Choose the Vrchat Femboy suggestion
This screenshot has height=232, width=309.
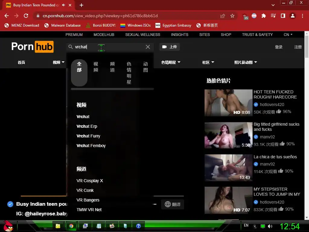point(91,146)
